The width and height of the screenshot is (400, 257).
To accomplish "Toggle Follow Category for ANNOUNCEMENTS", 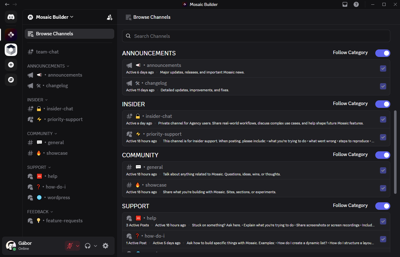I will 382,53.
